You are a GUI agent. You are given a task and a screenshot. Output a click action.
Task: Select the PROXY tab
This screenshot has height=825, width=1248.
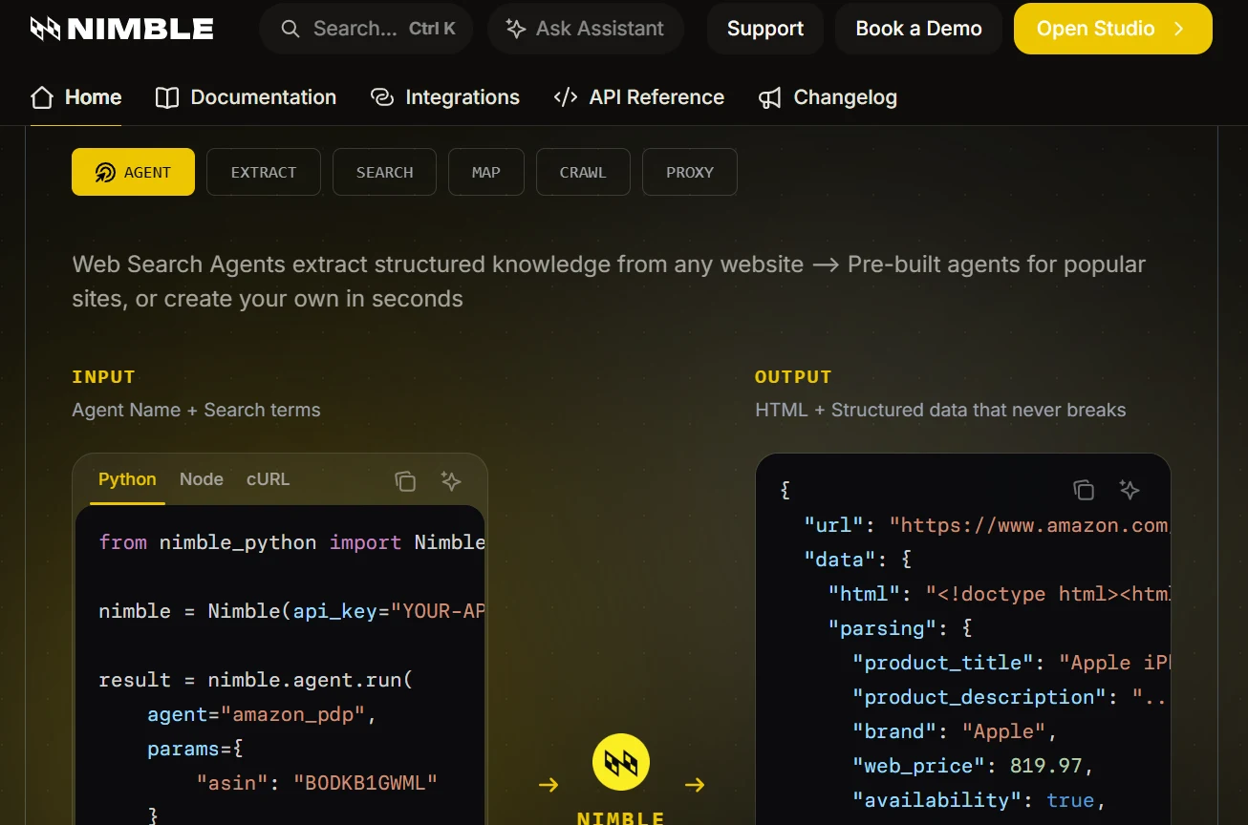point(690,172)
